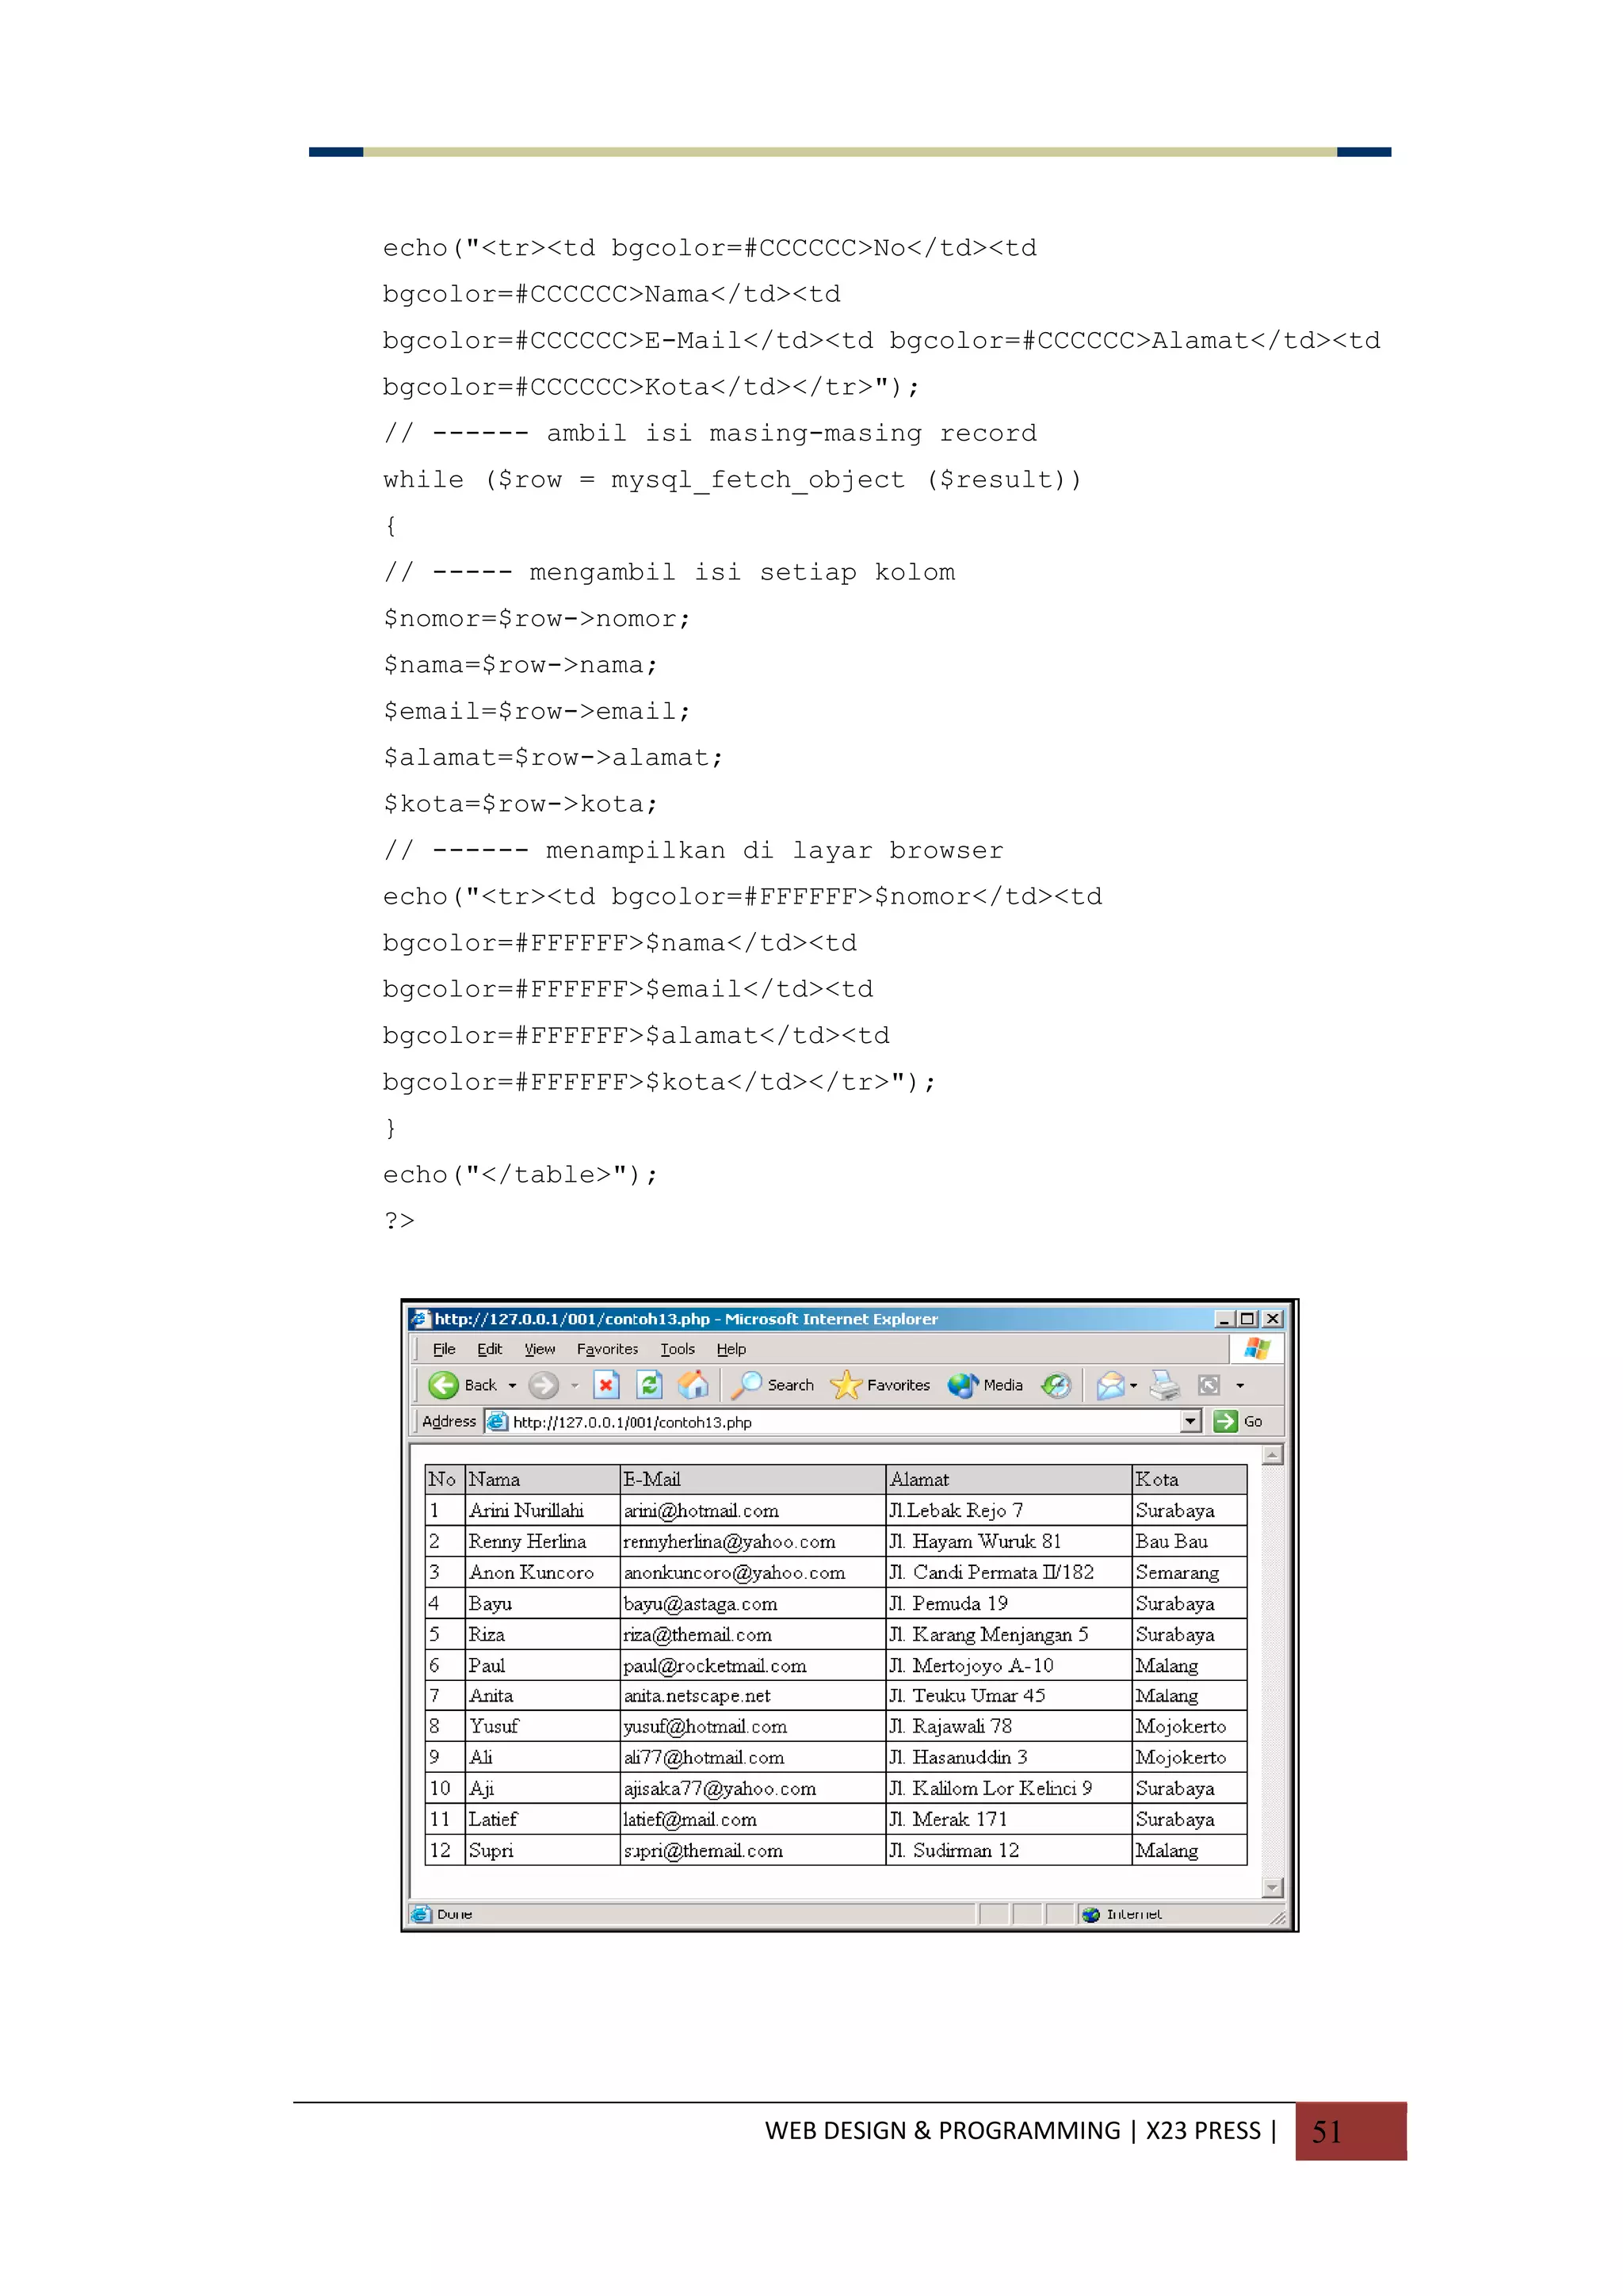Click the IE icon in the title bar
The image size is (1623, 2296).
coord(421,1318)
